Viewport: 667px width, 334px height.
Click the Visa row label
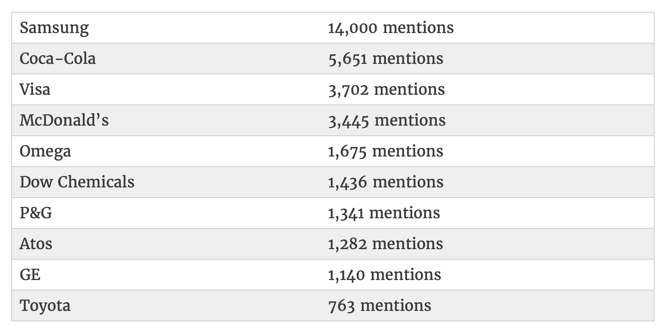35,90
